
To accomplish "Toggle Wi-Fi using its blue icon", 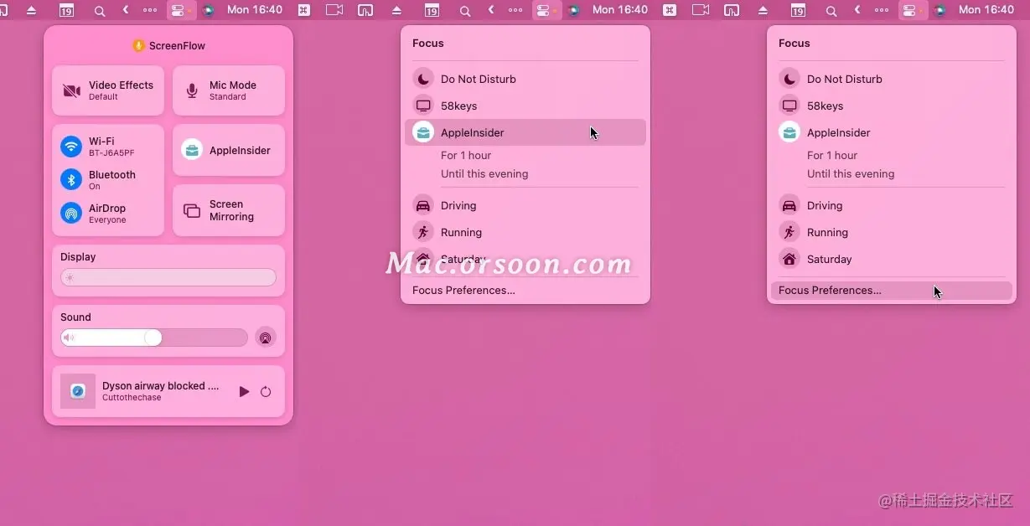I will click(71, 147).
